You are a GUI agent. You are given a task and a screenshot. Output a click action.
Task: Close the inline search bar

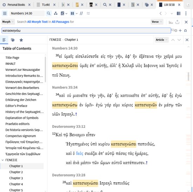tap(186, 22)
